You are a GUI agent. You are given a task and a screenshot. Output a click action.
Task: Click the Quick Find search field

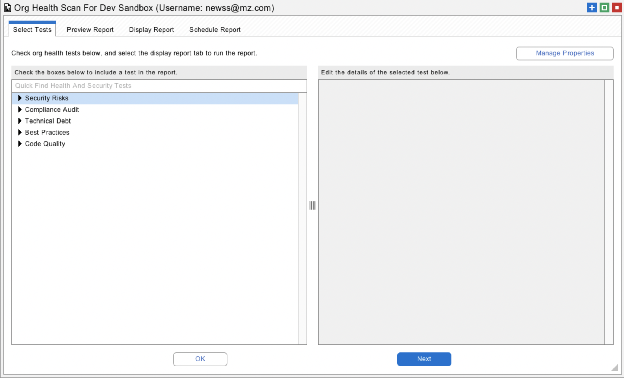tap(159, 86)
